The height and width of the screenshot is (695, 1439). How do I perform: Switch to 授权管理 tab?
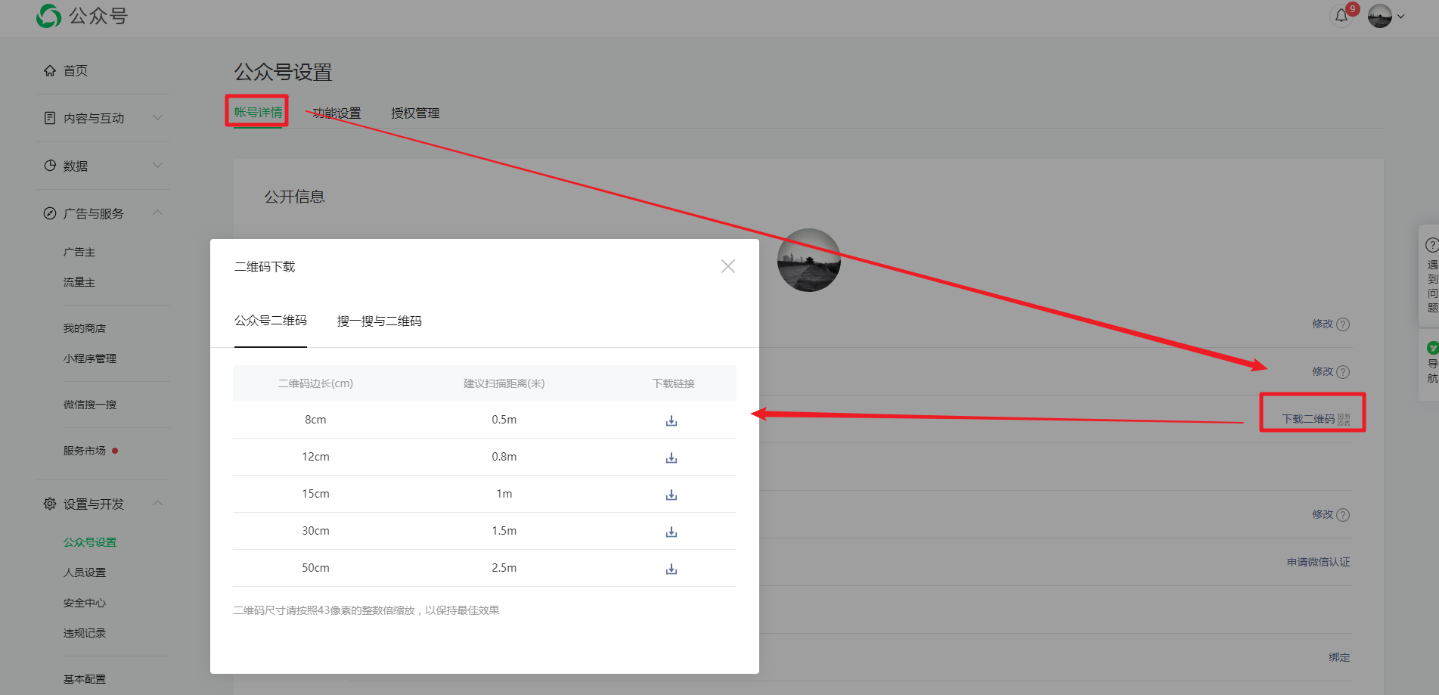point(415,113)
